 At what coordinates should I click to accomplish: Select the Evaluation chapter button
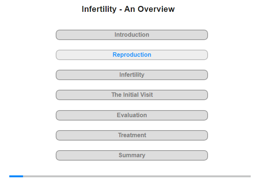(x=132, y=115)
